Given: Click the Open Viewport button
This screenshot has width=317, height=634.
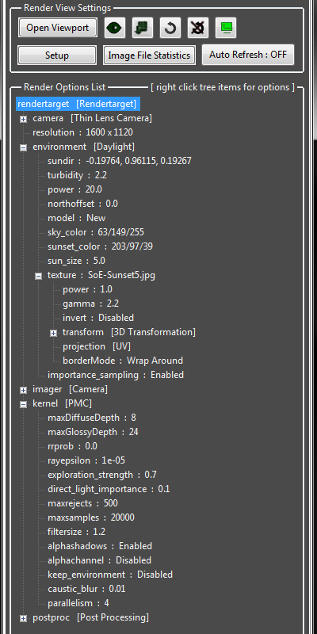Looking at the screenshot, I should point(57,28).
